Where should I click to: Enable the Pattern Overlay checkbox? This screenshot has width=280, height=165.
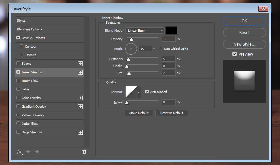(18, 115)
